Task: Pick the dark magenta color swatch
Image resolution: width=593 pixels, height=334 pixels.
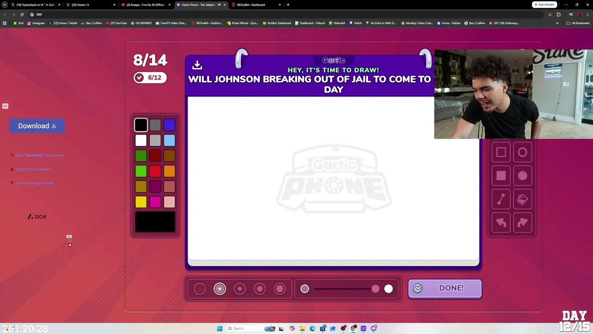Action: point(155,186)
